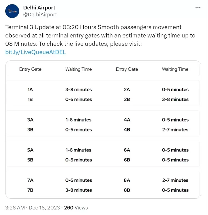Open the waiting time table image
The image size is (208, 215).
[x=103, y=130]
